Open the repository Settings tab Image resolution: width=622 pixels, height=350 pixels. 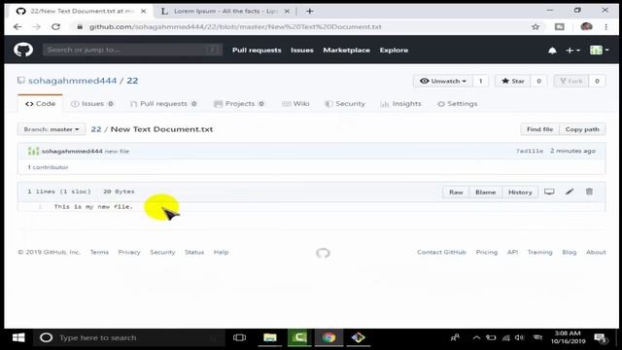458,104
